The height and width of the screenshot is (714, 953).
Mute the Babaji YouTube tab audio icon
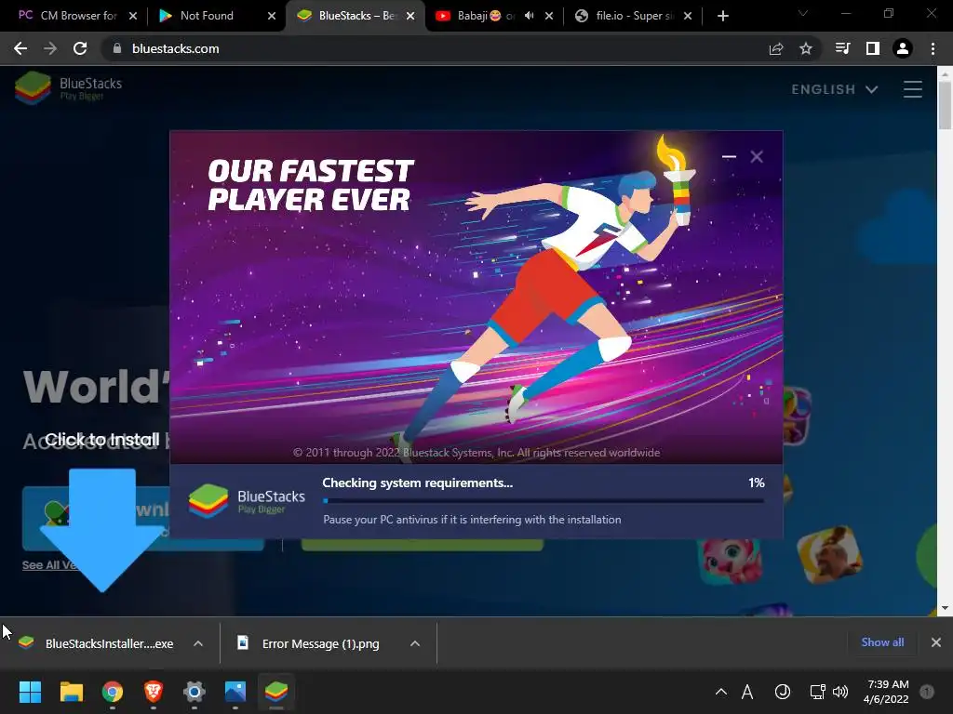pos(530,16)
